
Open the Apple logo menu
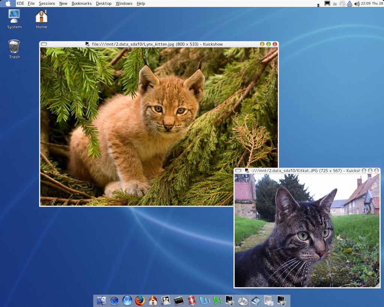[x=8, y=3]
